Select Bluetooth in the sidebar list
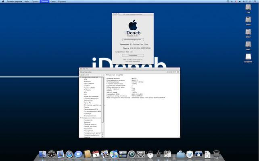The height and width of the screenshot is (161, 259). (87, 81)
